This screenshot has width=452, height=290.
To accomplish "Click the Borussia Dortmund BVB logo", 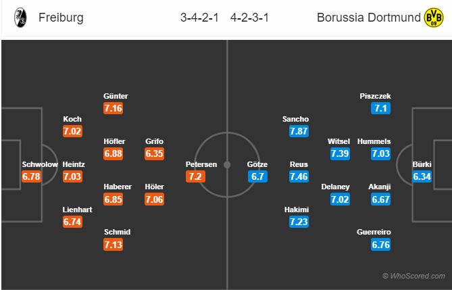I will (434, 18).
